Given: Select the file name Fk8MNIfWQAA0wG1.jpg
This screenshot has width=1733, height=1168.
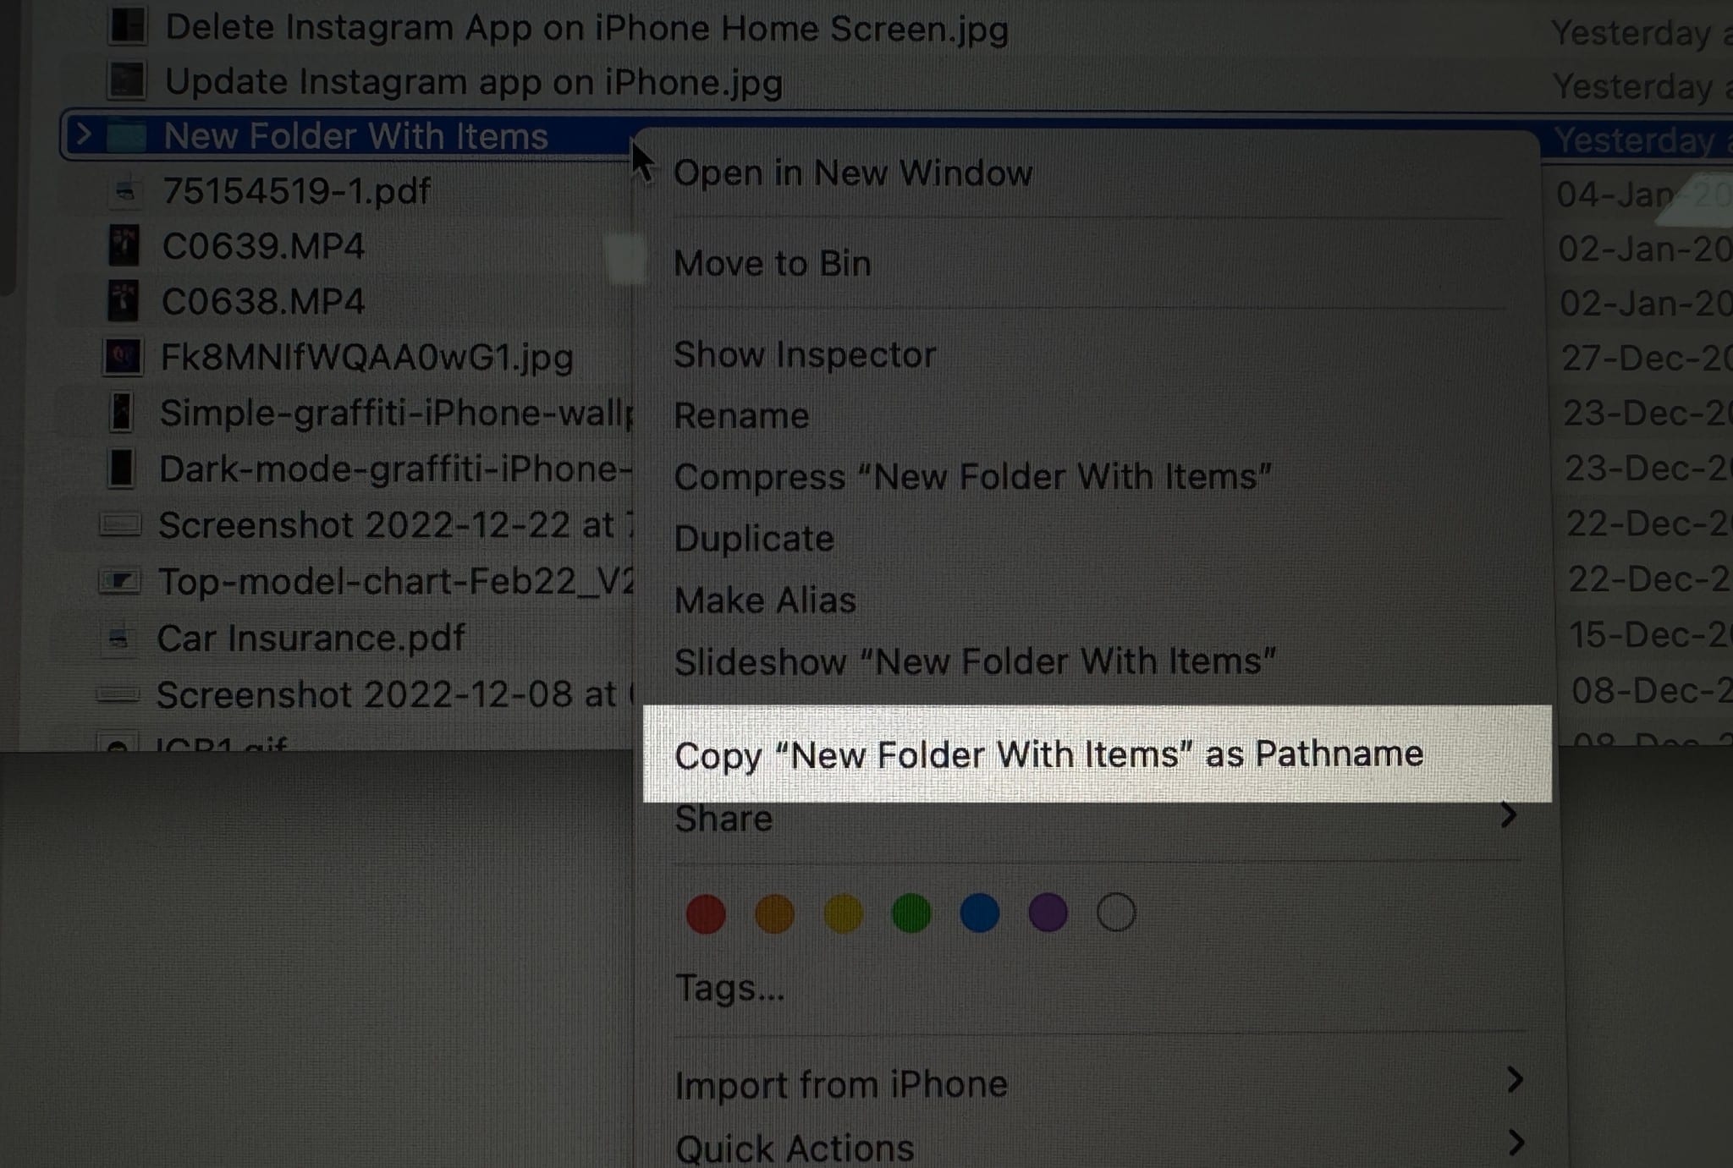Looking at the screenshot, I should pos(367,358).
